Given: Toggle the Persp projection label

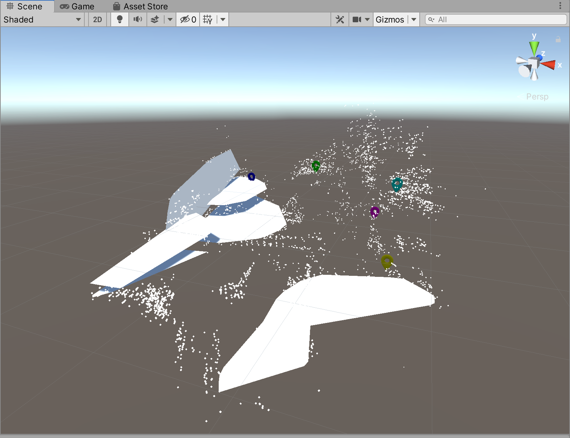Looking at the screenshot, I should tap(537, 97).
